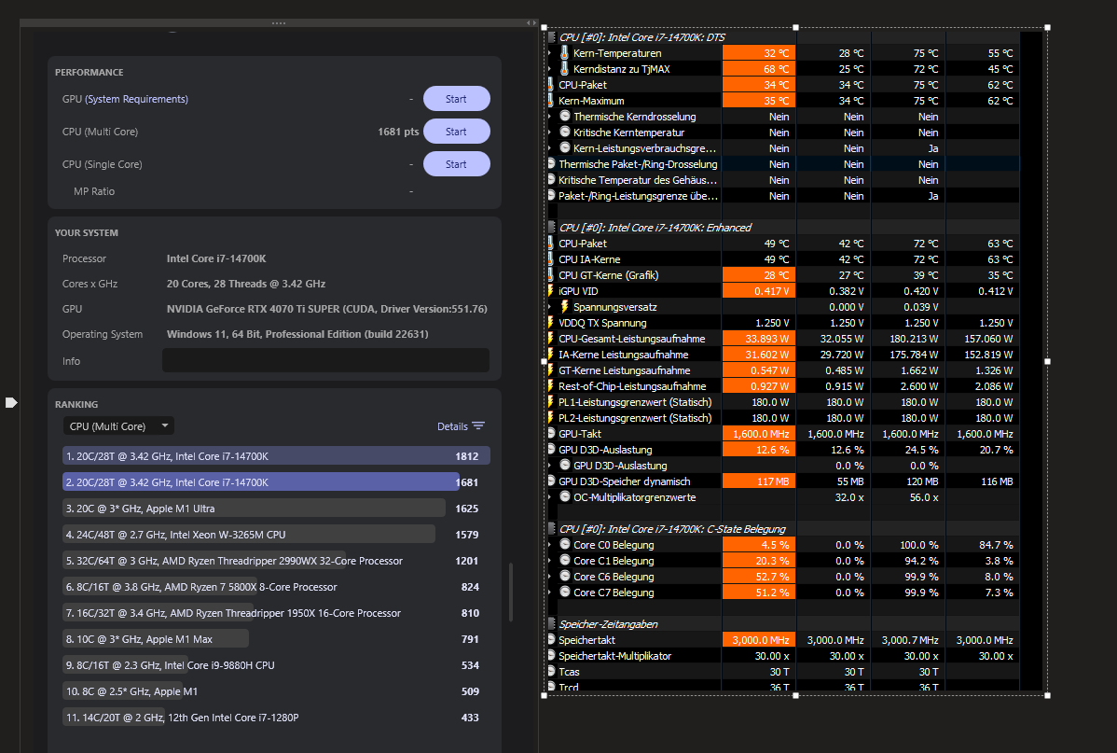Click the panel drag handle dots at top
This screenshot has height=753, width=1117.
(279, 22)
